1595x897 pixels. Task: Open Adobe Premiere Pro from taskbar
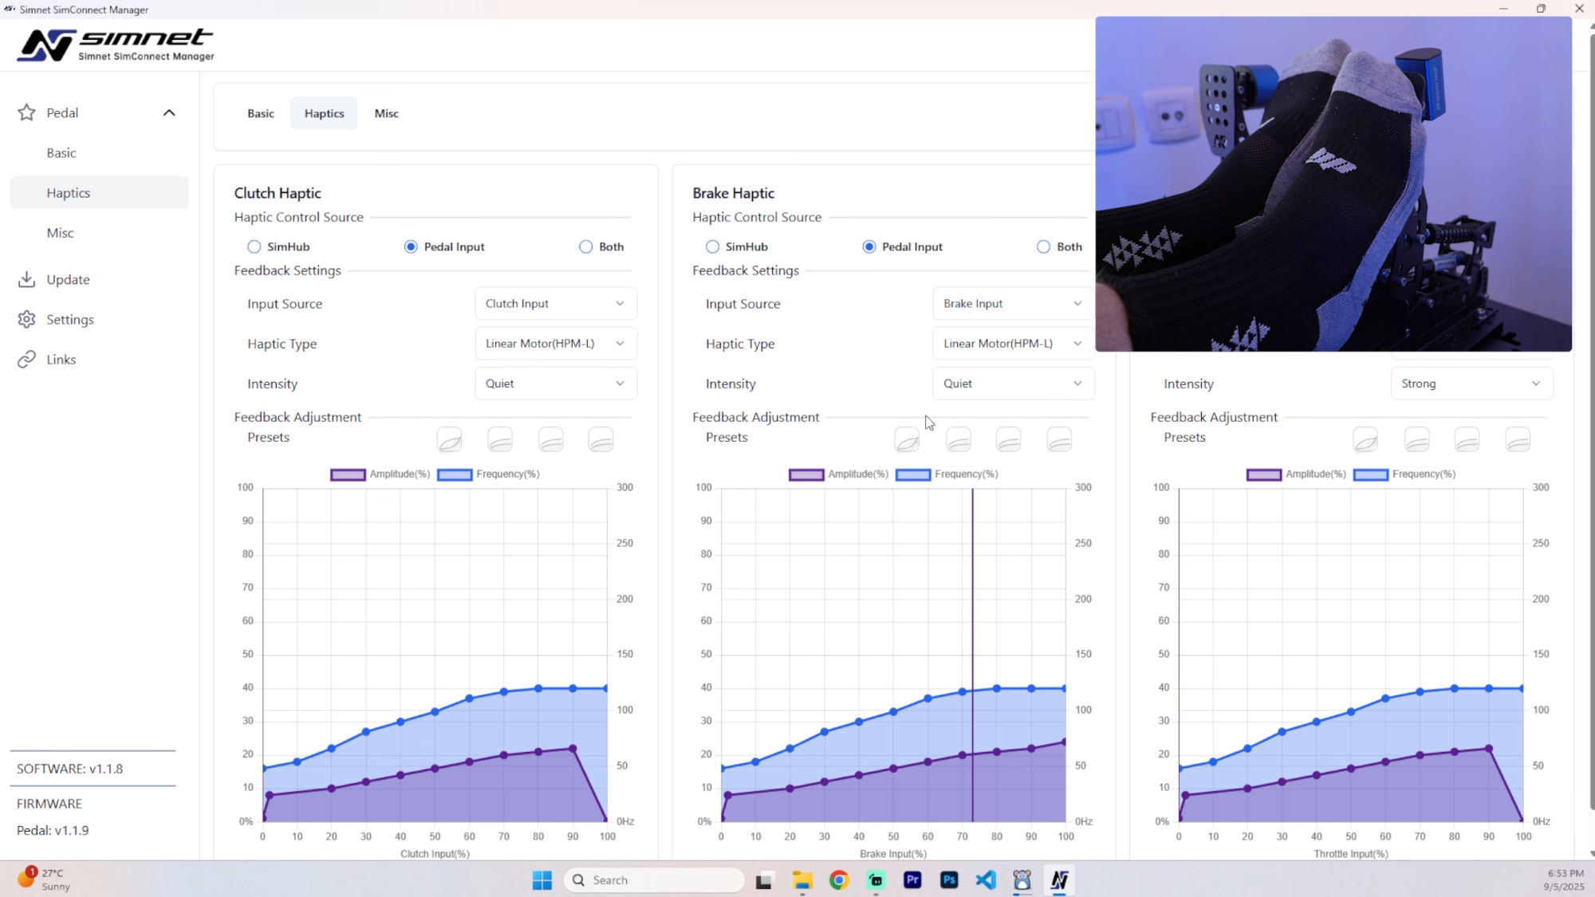pyautogui.click(x=912, y=880)
